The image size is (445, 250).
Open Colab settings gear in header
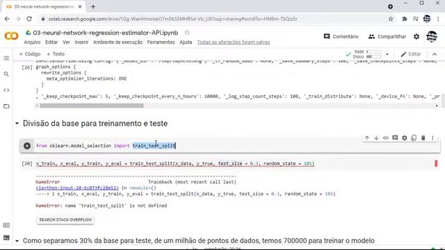(x=416, y=37)
